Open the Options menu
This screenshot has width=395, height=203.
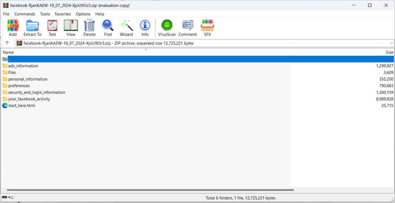(83, 14)
